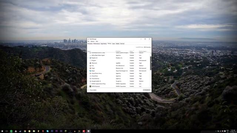Click the Google Installer row icon
This screenshot has width=237, height=133.
coord(90,81)
